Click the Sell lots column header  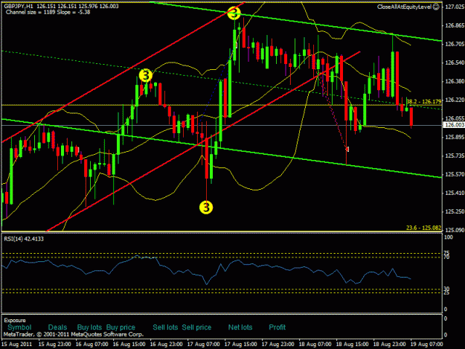pos(165,327)
